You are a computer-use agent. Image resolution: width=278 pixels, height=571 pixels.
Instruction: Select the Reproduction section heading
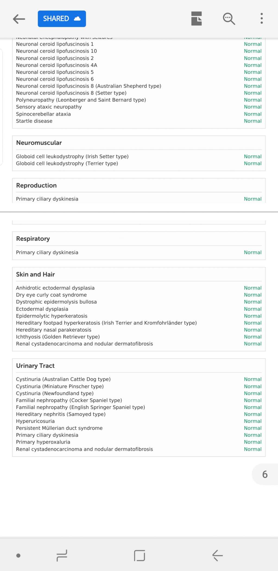[36, 185]
